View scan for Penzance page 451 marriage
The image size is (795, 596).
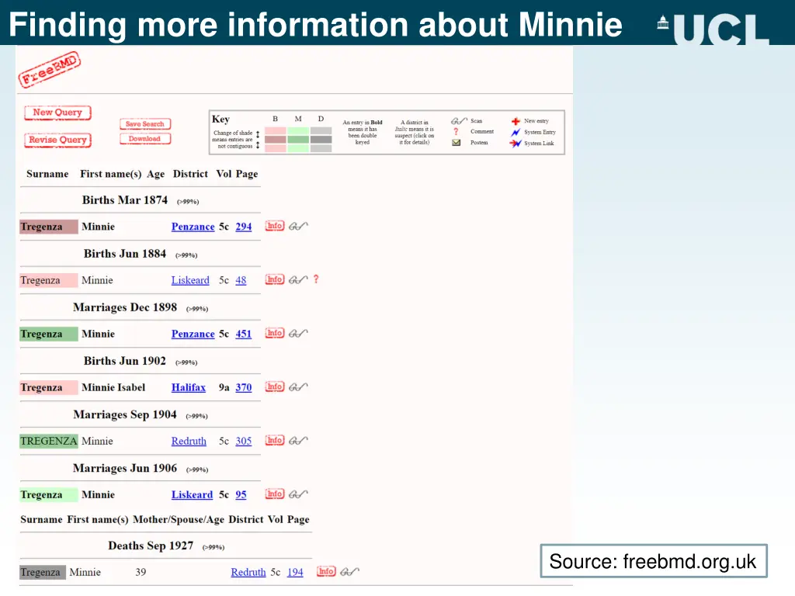(298, 334)
